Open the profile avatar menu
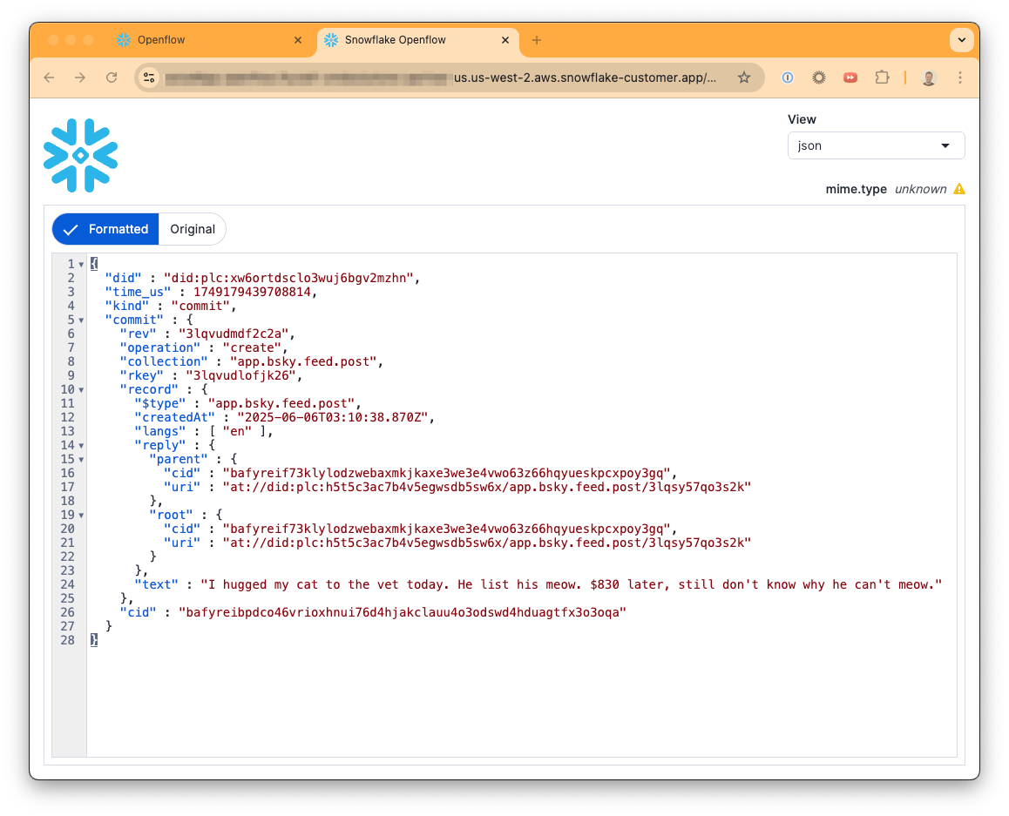This screenshot has height=816, width=1009. pos(928,78)
